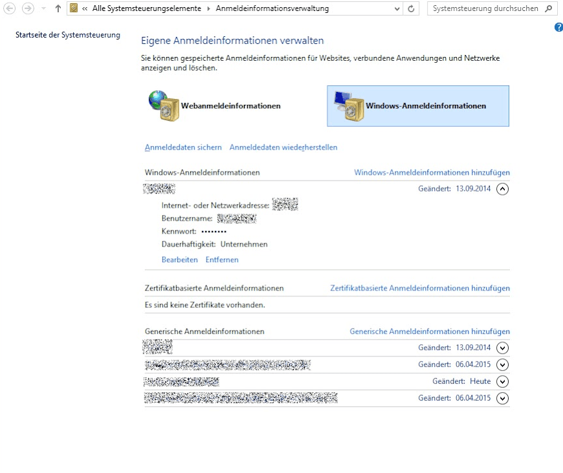Expand first generic credential changed 06.04.2015
This screenshot has height=473, width=563.
(502, 364)
